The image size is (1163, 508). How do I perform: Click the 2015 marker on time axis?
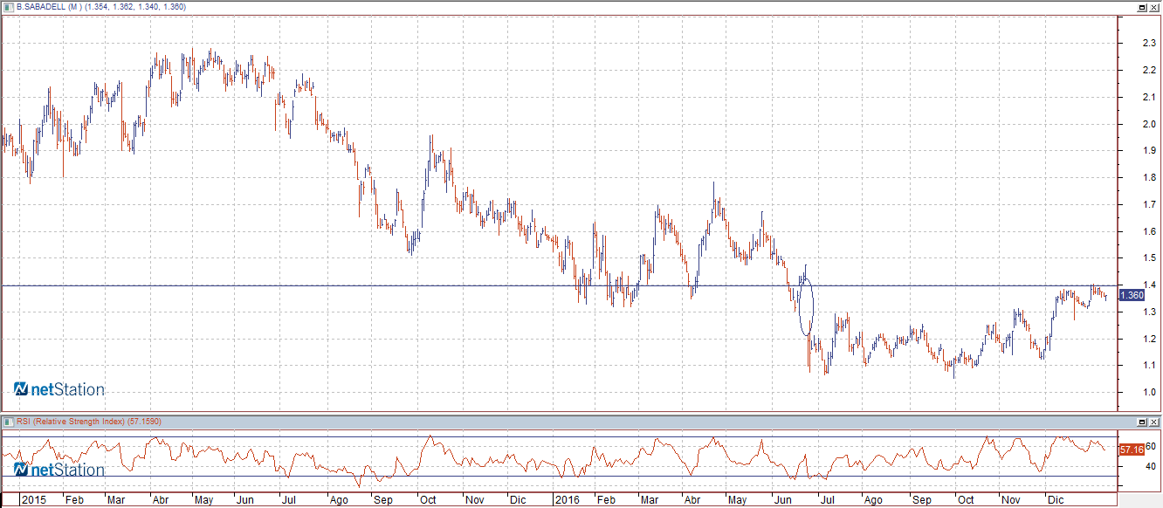click(34, 501)
